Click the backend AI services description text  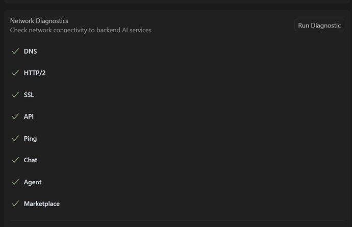click(x=81, y=30)
